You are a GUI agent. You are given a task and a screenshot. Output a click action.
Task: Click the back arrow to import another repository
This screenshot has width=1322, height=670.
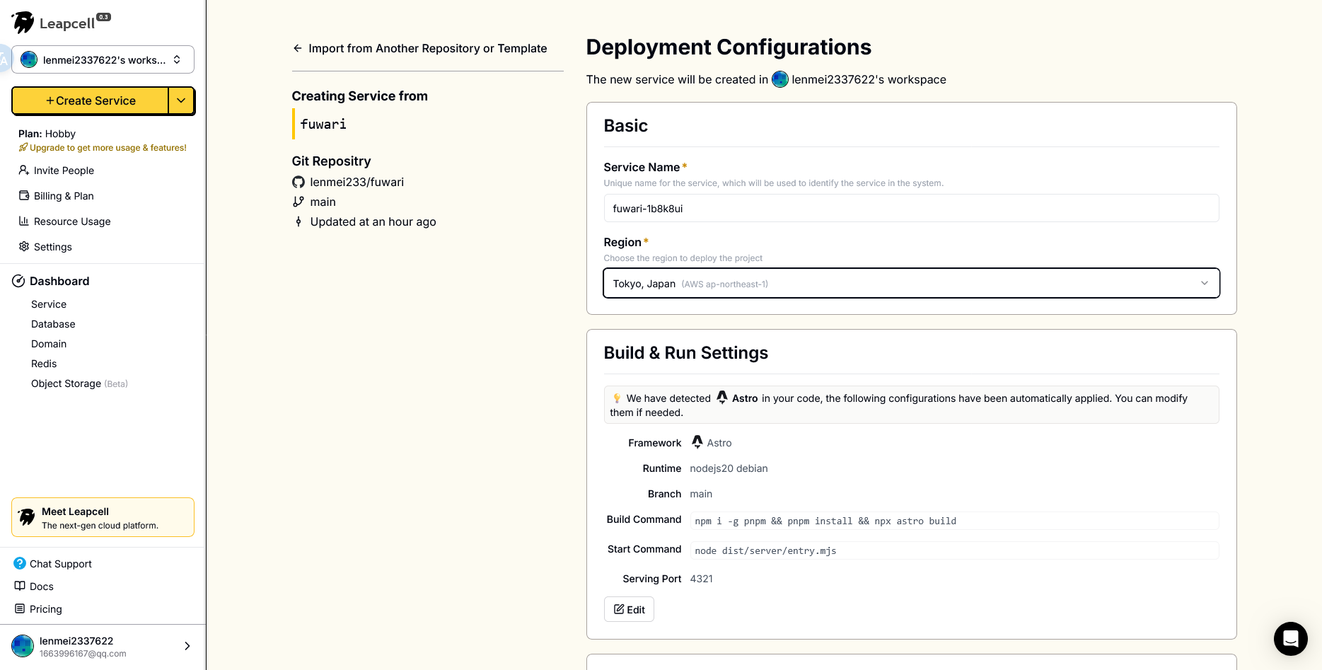(x=298, y=48)
